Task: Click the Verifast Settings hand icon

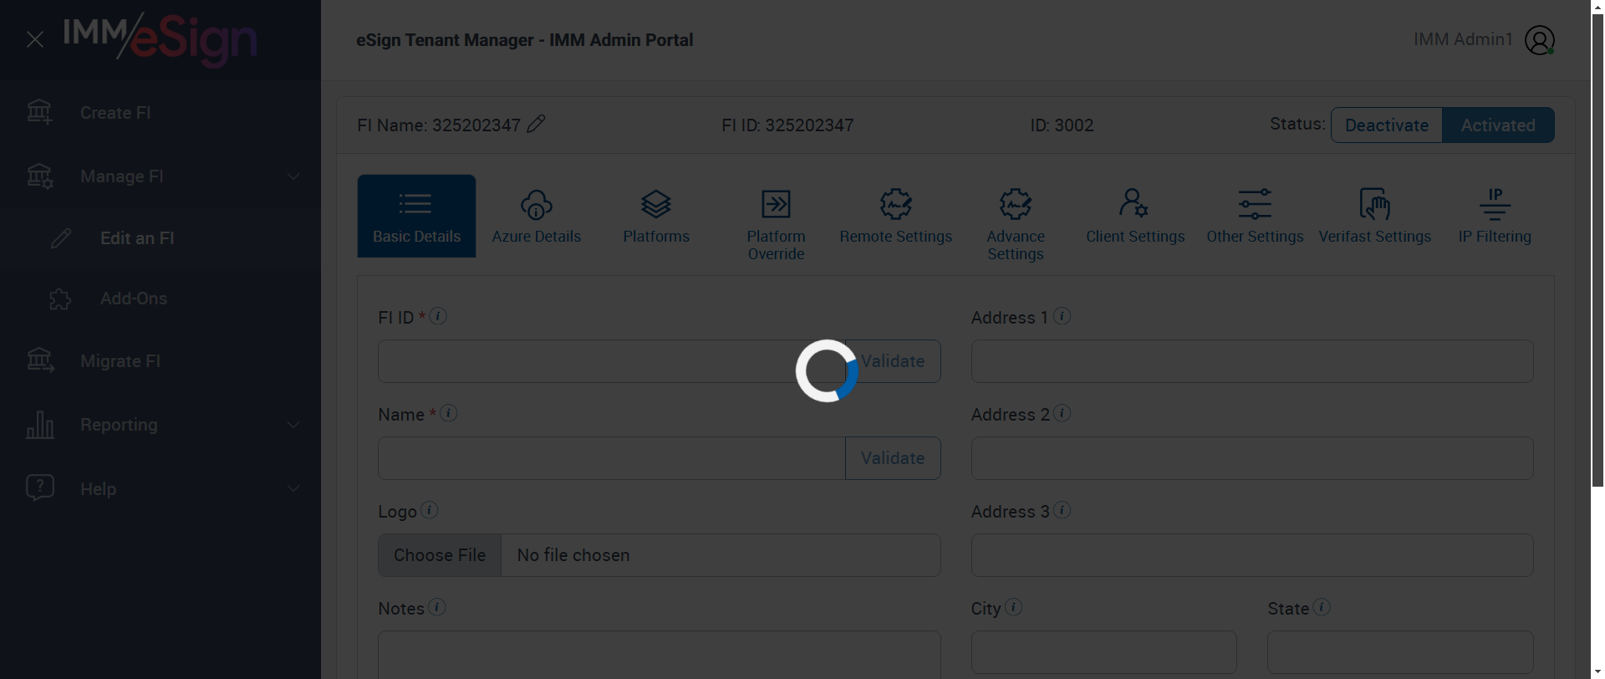Action: [1375, 203]
